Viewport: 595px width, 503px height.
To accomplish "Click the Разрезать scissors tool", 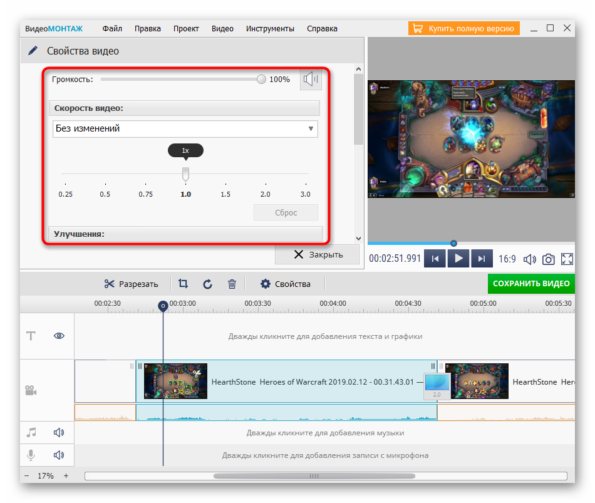I will click(131, 284).
